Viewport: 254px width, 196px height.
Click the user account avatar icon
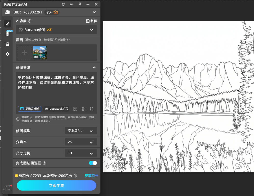[8, 12]
